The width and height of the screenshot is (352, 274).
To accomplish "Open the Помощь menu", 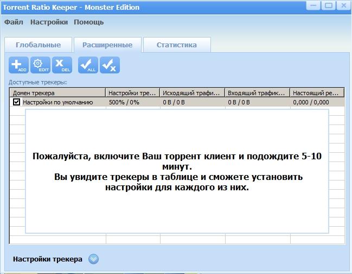I will point(88,22).
